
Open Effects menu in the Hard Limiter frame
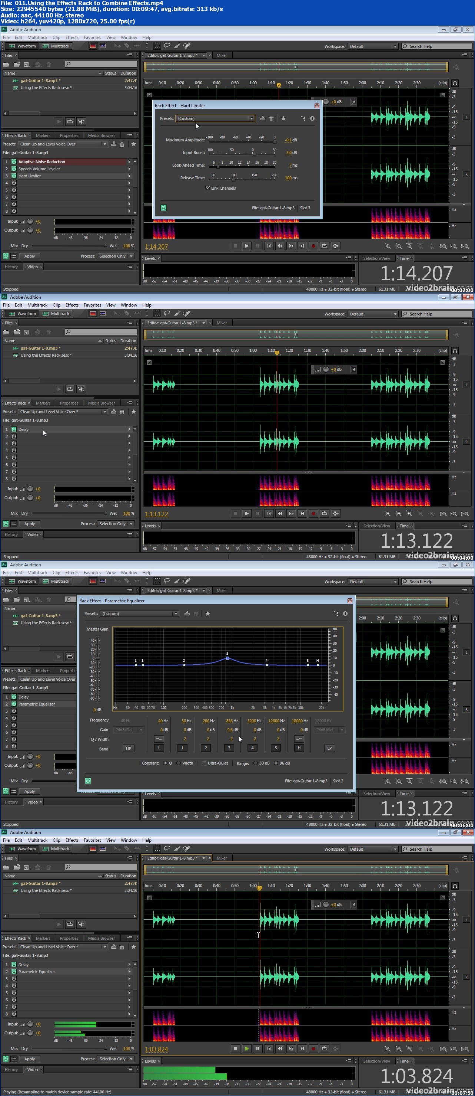(72, 37)
